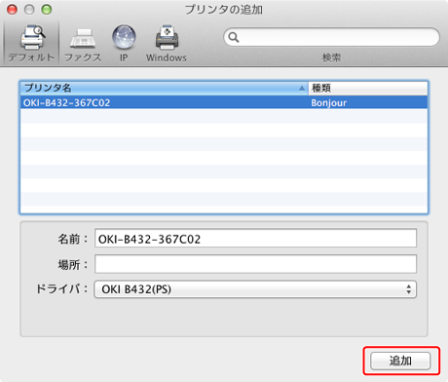This screenshot has height=382, width=448.
Task: Click the magnifier icon in search field
Action: point(234,37)
